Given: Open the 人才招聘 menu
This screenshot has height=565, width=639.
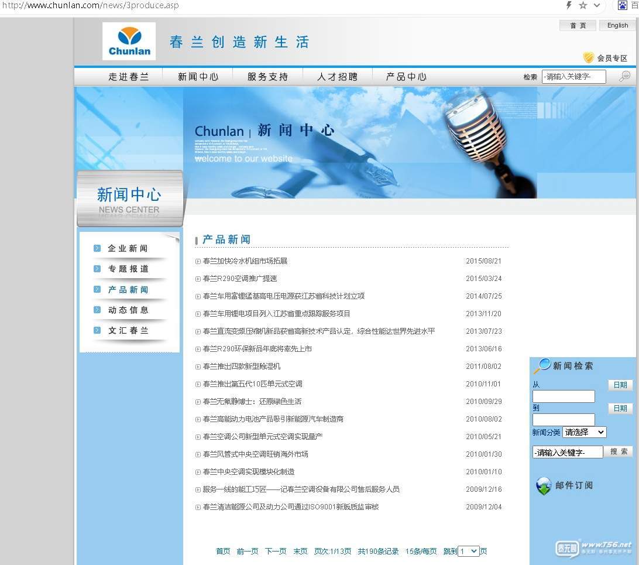Looking at the screenshot, I should pos(338,77).
